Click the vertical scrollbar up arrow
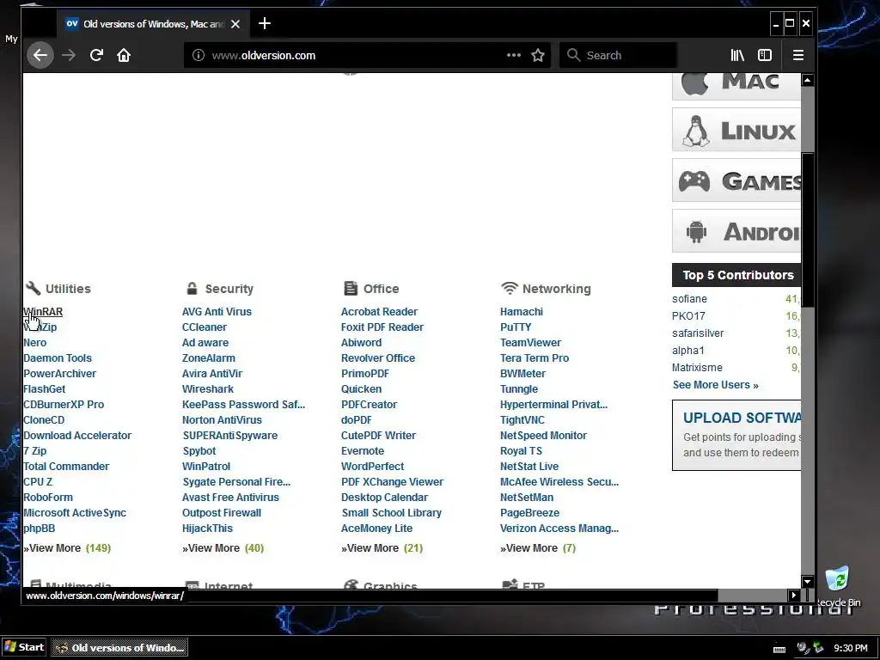Viewport: 880px width, 660px height. [x=808, y=80]
